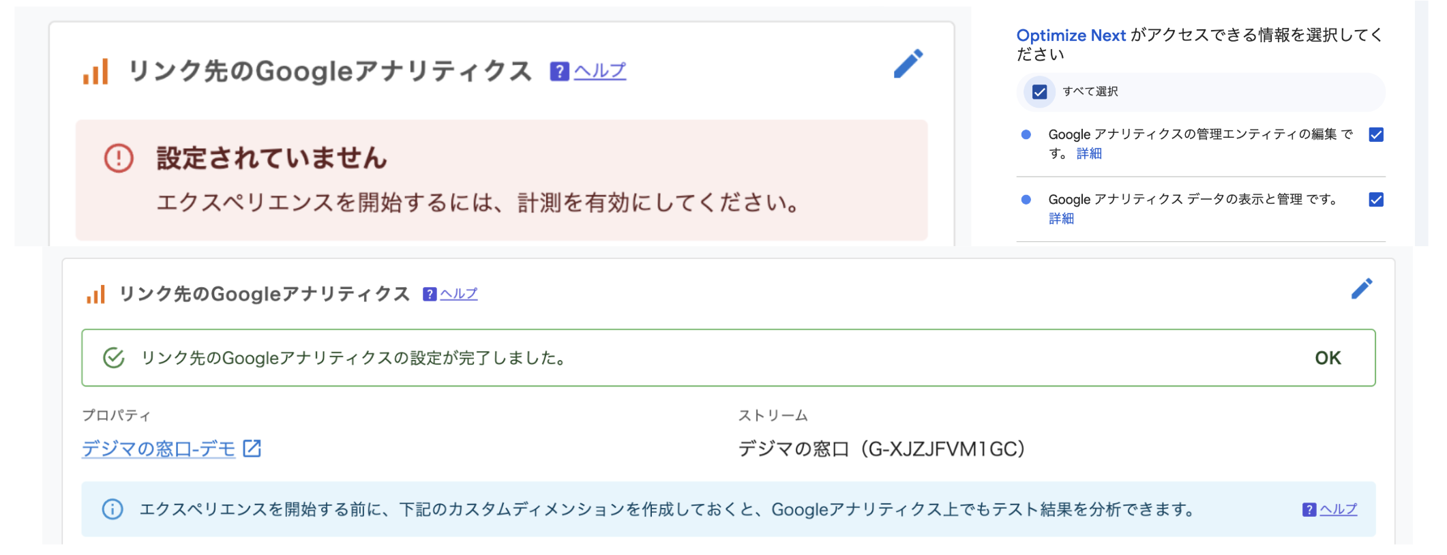Click the red warning icon by 設定されていません

pos(119,158)
